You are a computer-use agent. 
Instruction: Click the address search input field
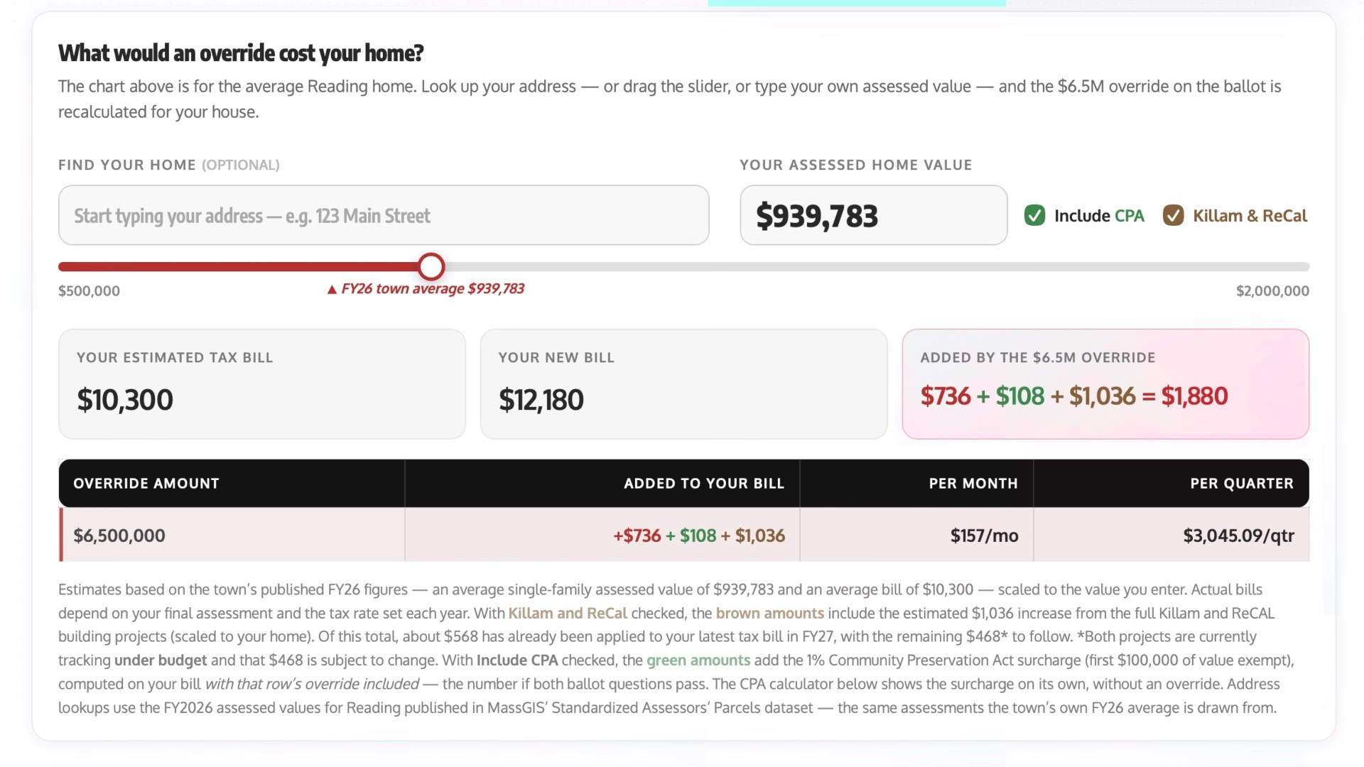coord(384,215)
